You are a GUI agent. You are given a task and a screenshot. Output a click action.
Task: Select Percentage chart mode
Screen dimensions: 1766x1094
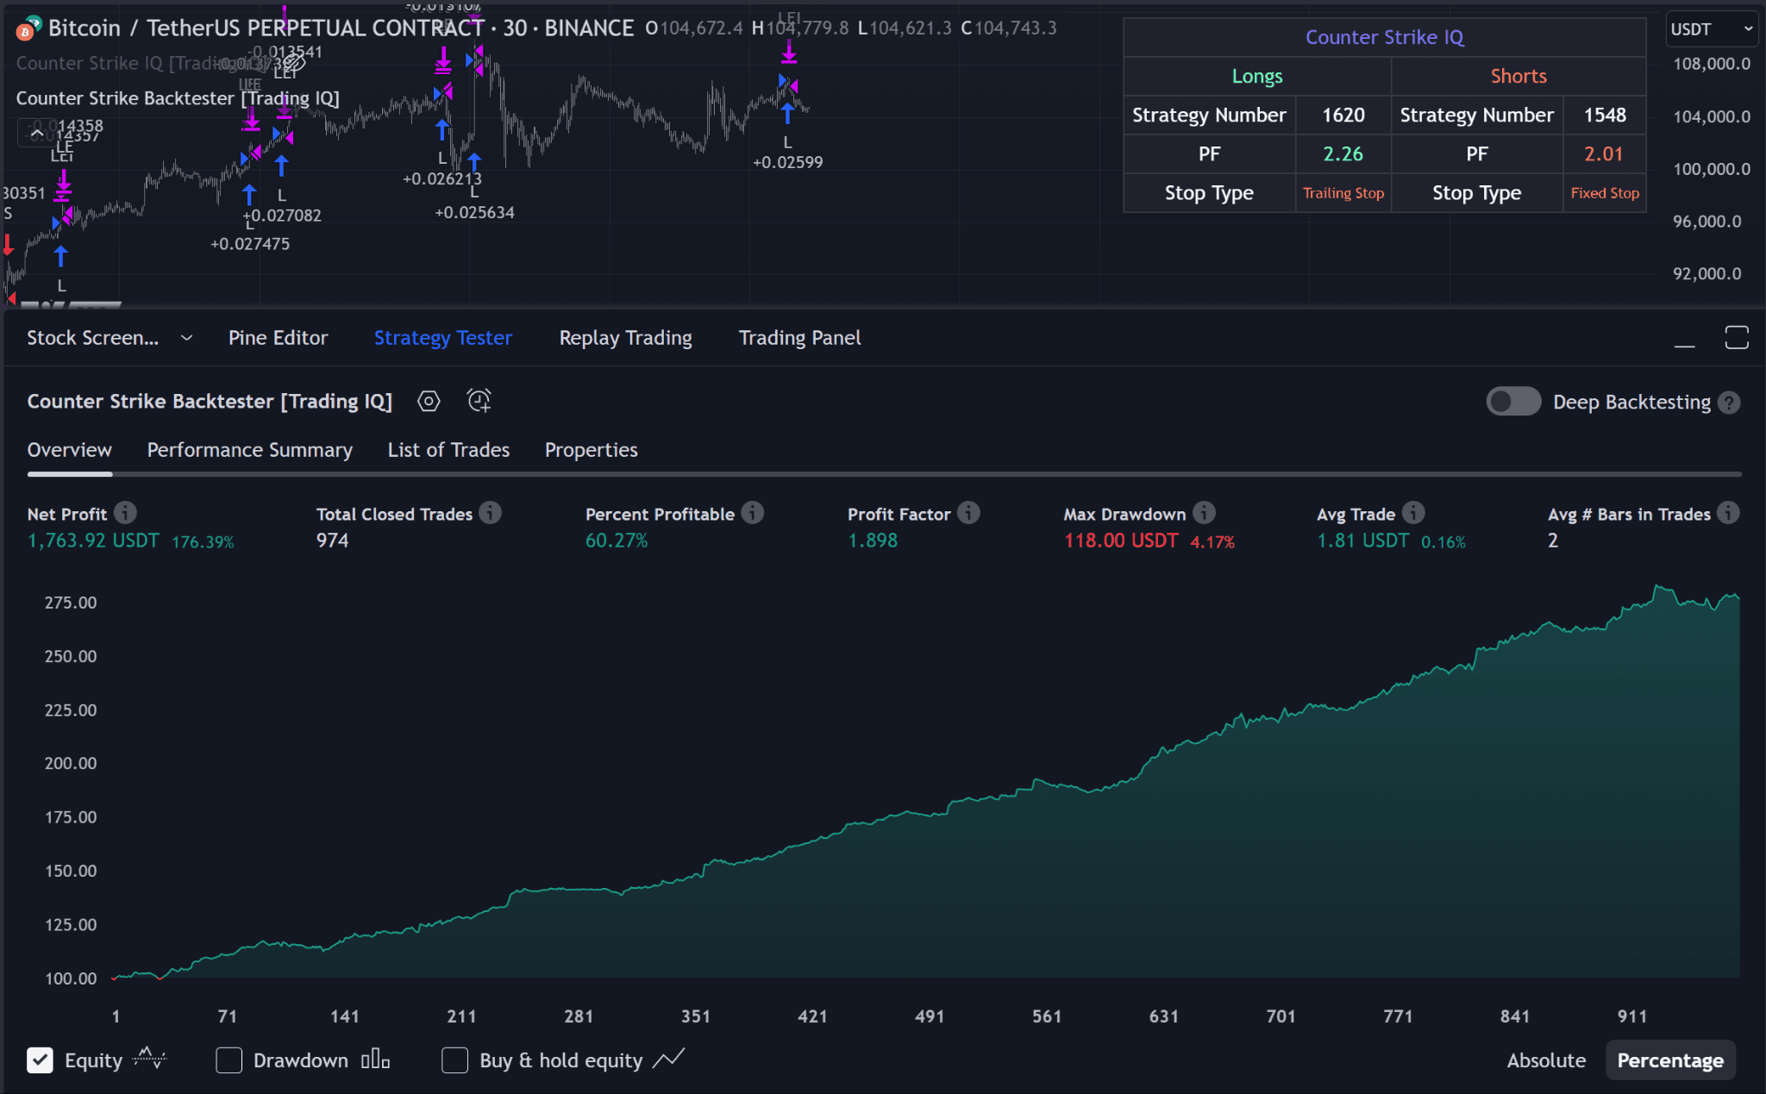1670,1060
